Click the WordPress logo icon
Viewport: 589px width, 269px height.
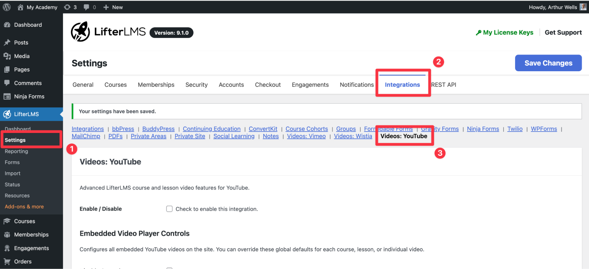click(6, 7)
